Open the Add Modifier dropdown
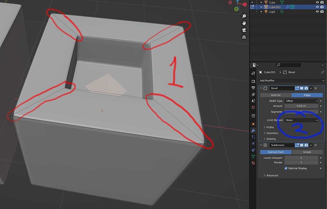The height and width of the screenshot is (209, 327). pyautogui.click(x=292, y=80)
